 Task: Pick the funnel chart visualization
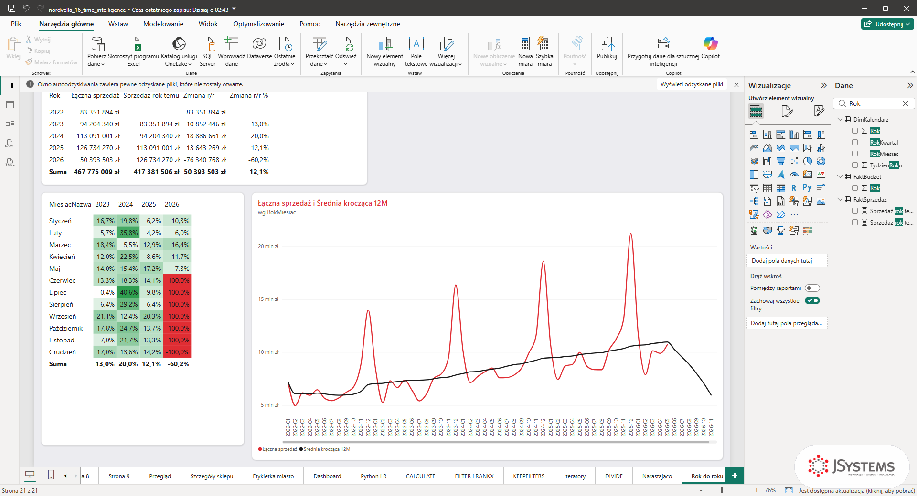coord(781,161)
